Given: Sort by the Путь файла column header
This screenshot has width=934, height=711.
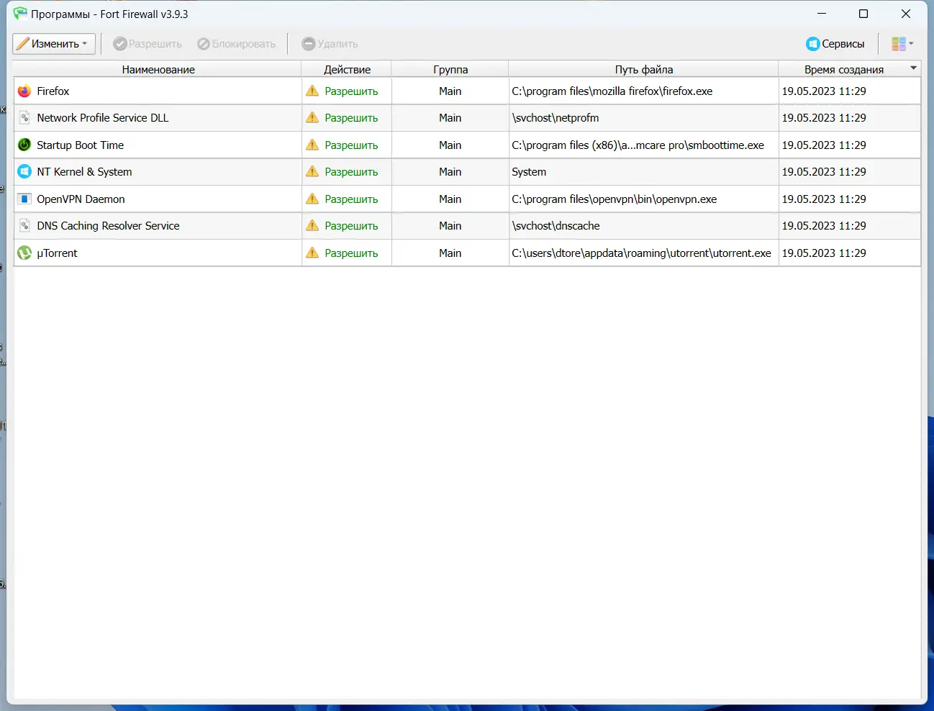Looking at the screenshot, I should [x=644, y=70].
